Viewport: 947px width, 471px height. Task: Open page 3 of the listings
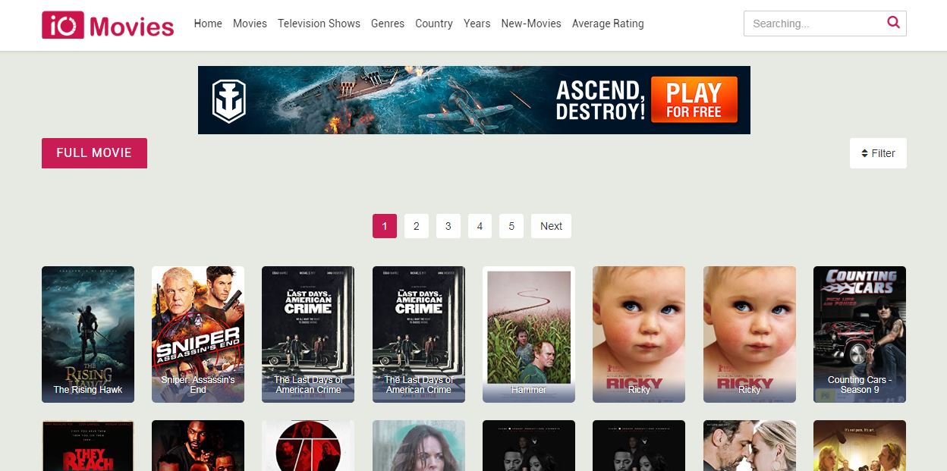[x=448, y=225]
